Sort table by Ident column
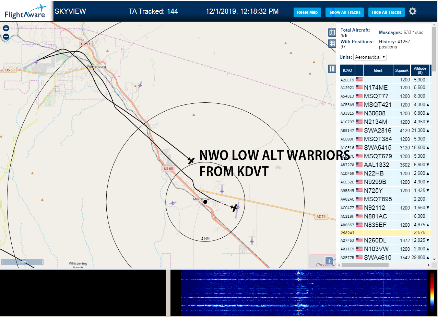 coord(378,70)
